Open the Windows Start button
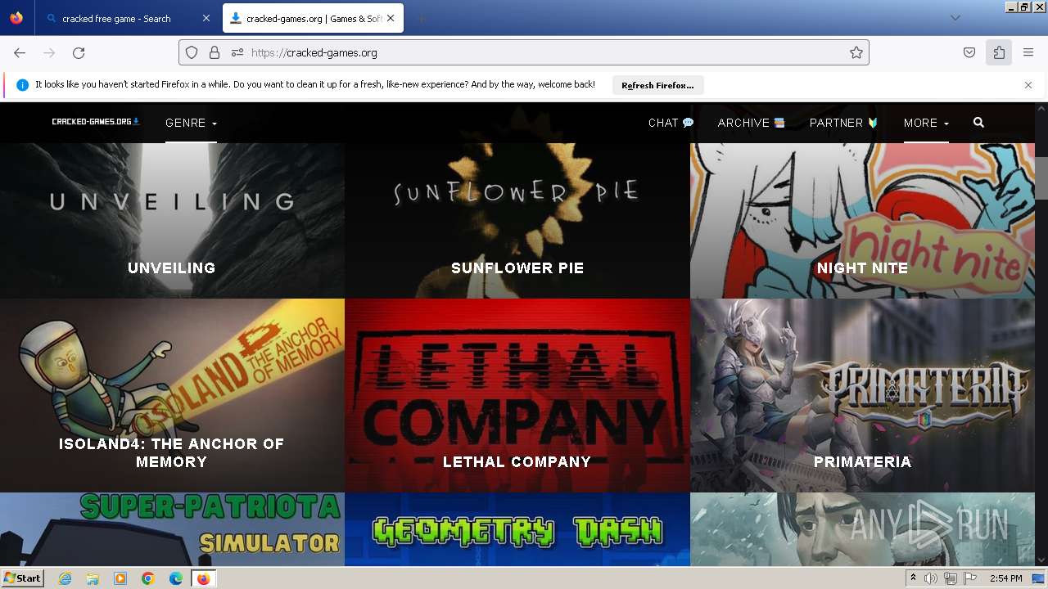The width and height of the screenshot is (1048, 589). (x=22, y=578)
